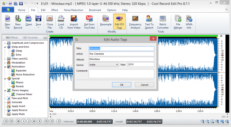Expand the Filters and EQ category
Image resolution: width=231 pixels, height=127 pixels.
coord(5,59)
